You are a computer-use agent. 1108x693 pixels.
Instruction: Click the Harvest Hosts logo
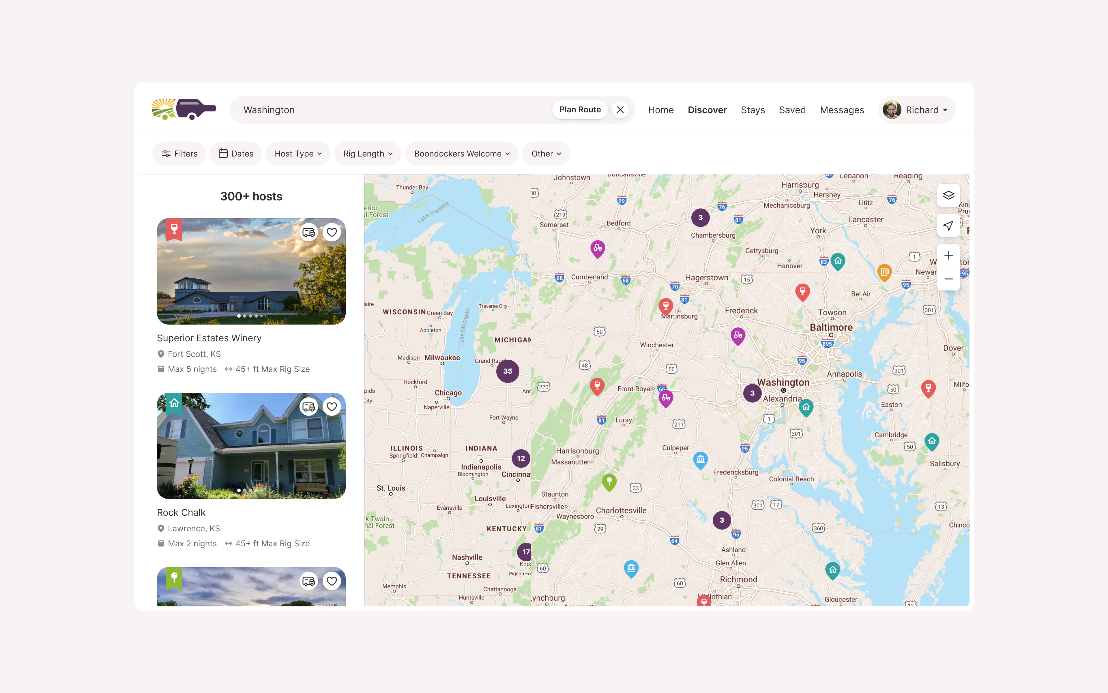[x=184, y=109]
